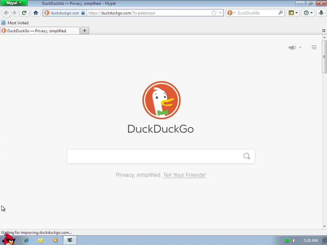Click the scrollbar up arrow

pyautogui.click(x=324, y=37)
